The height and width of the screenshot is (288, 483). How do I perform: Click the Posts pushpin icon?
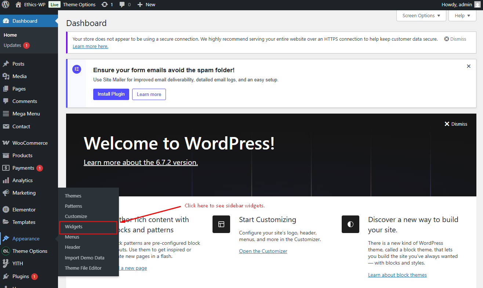tap(6, 64)
